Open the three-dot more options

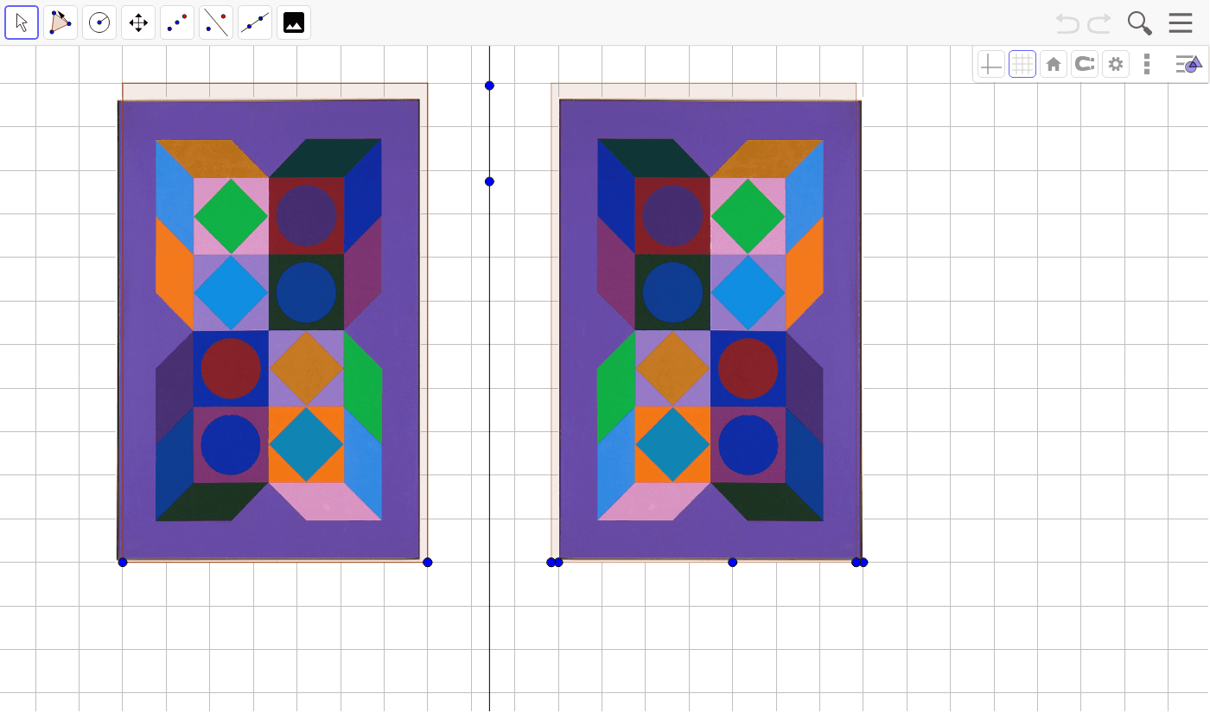click(1147, 64)
